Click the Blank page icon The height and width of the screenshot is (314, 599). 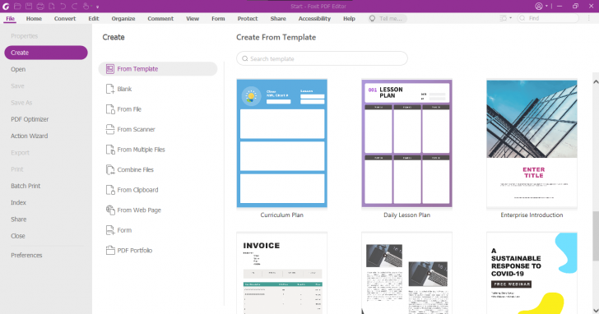[110, 89]
